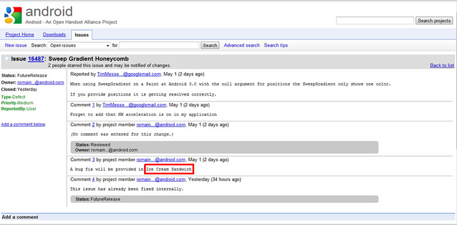
Task: Star this issue using the star icon
Action: tap(6, 58)
